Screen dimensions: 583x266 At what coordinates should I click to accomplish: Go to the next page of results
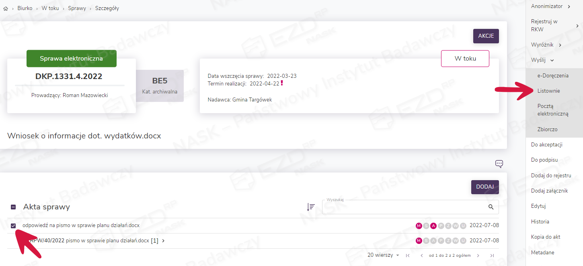click(478, 256)
